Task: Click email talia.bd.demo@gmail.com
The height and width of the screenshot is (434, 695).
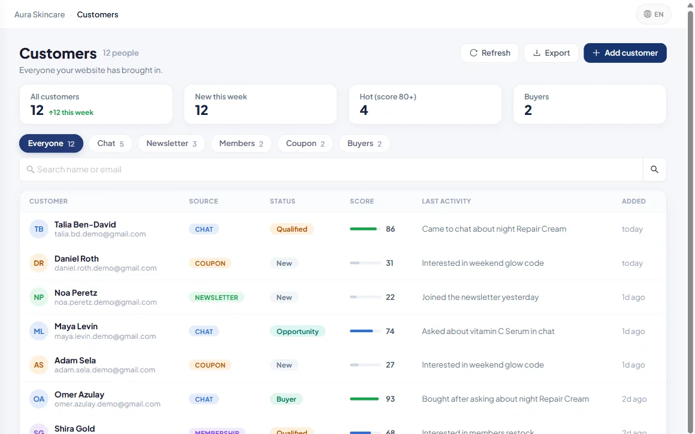Action: 100,234
